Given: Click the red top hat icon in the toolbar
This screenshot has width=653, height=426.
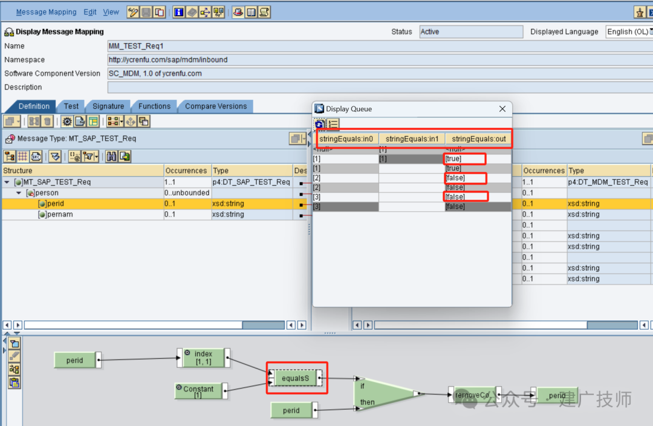Looking at the screenshot, I should point(238,12).
